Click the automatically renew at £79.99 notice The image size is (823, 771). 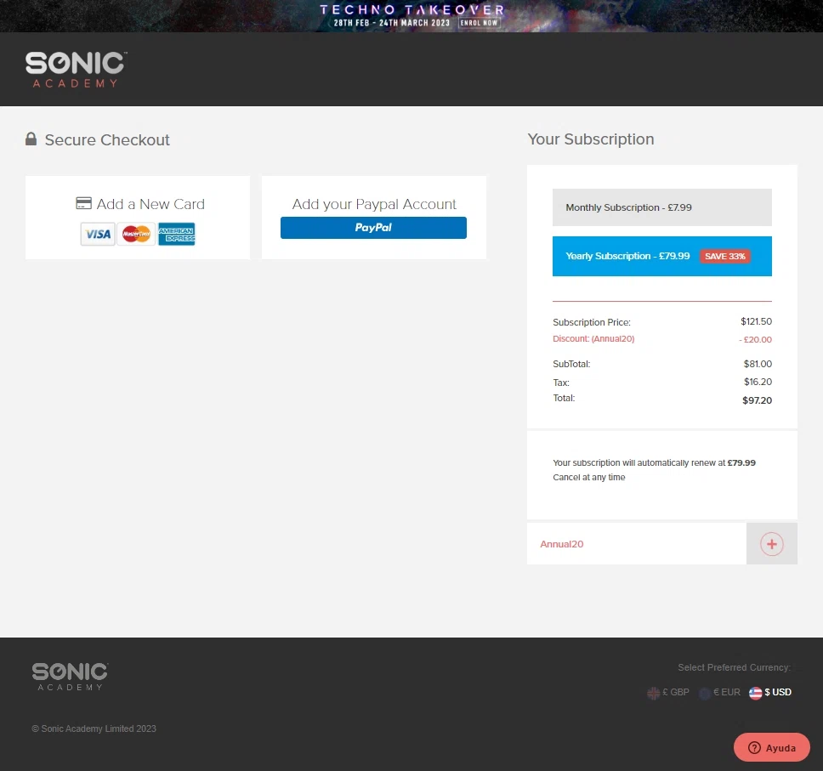[654, 463]
